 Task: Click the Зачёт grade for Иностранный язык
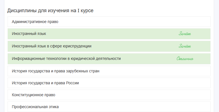click(185, 34)
